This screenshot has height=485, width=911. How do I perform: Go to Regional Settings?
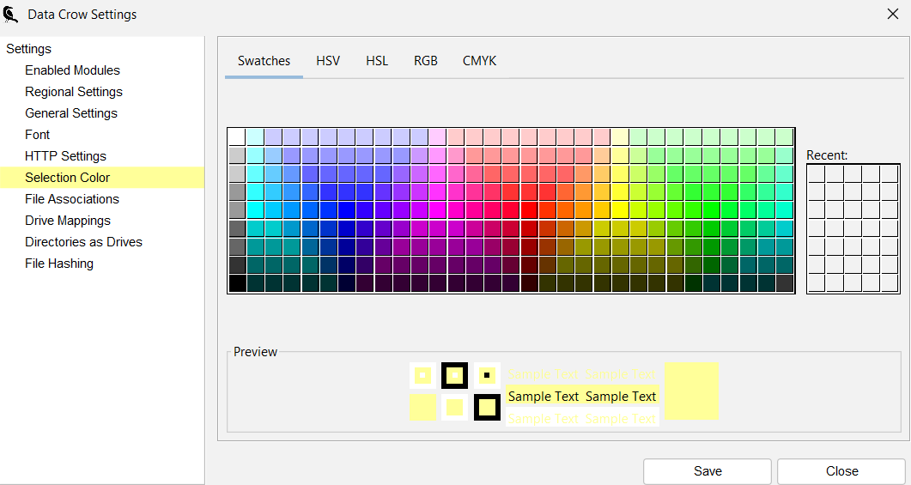coord(74,92)
